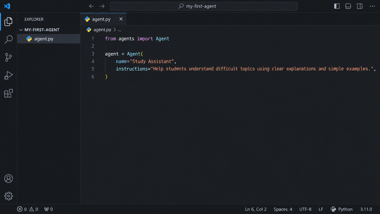Go back with the left arrow

(x=91, y=6)
